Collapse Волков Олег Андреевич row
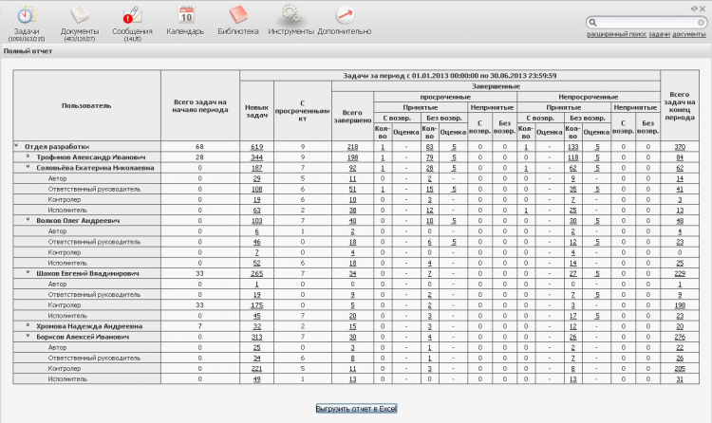This screenshot has width=712, height=423. (x=28, y=220)
